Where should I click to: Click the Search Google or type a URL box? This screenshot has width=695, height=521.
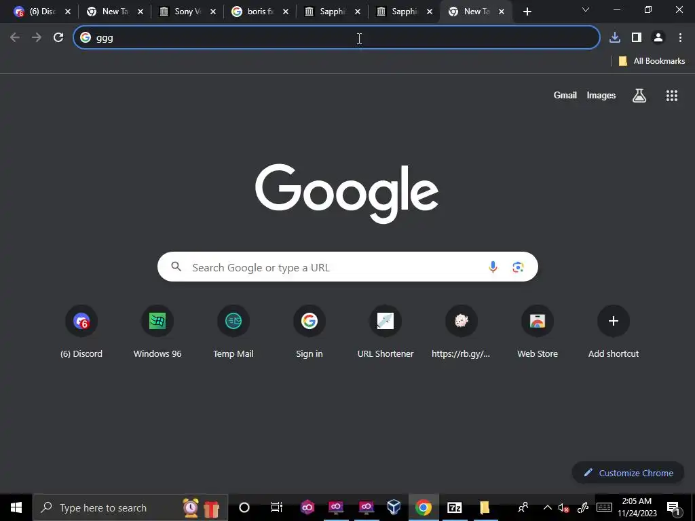347,267
